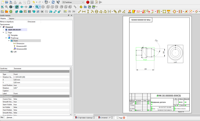Select the vertical dimension tool
This screenshot has height=121, width=200.
tap(88, 12)
